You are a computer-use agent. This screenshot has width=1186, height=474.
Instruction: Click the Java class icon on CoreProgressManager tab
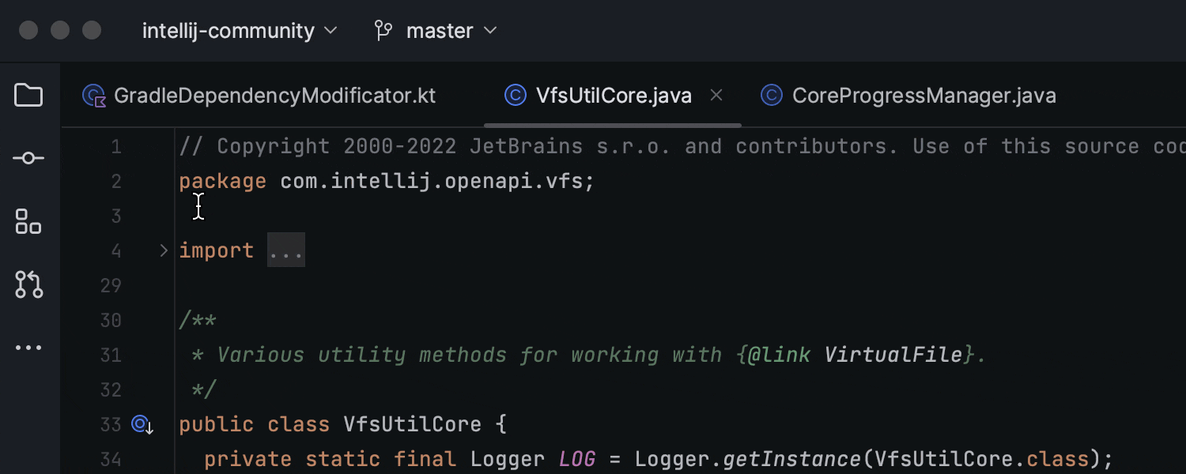[771, 95]
